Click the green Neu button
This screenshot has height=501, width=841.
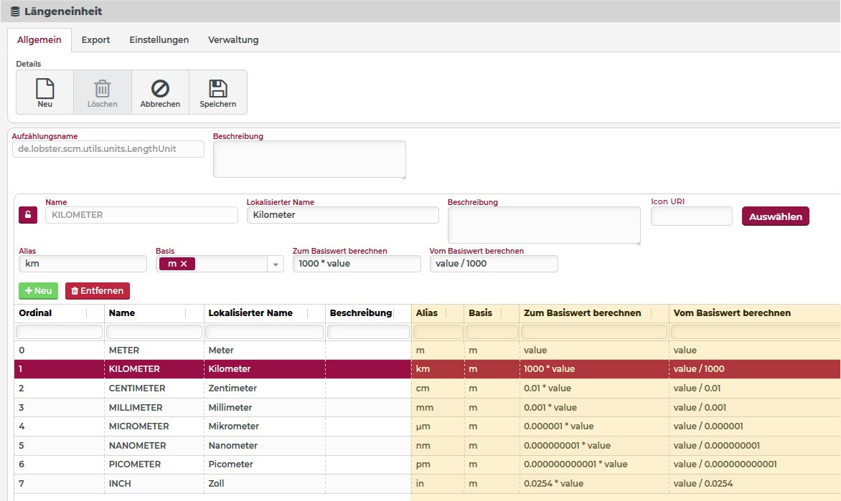pos(38,291)
